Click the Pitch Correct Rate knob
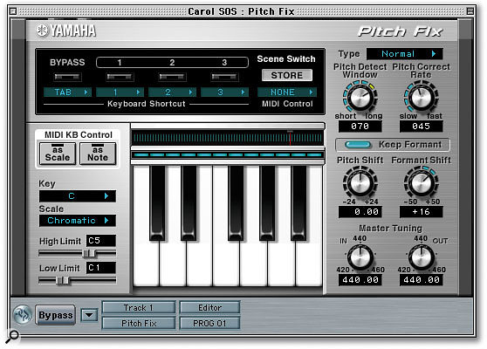Screen dimensions: 487x349 421,97
